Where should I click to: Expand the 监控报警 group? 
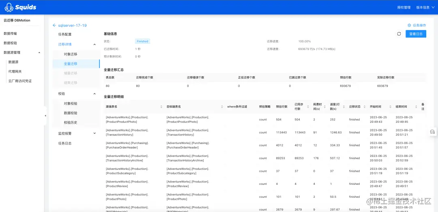click(x=94, y=133)
